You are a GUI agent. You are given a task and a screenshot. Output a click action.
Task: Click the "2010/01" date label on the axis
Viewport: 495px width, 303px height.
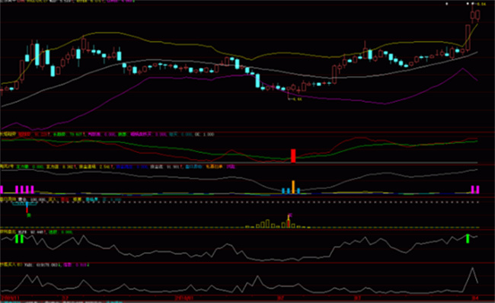[184, 298]
